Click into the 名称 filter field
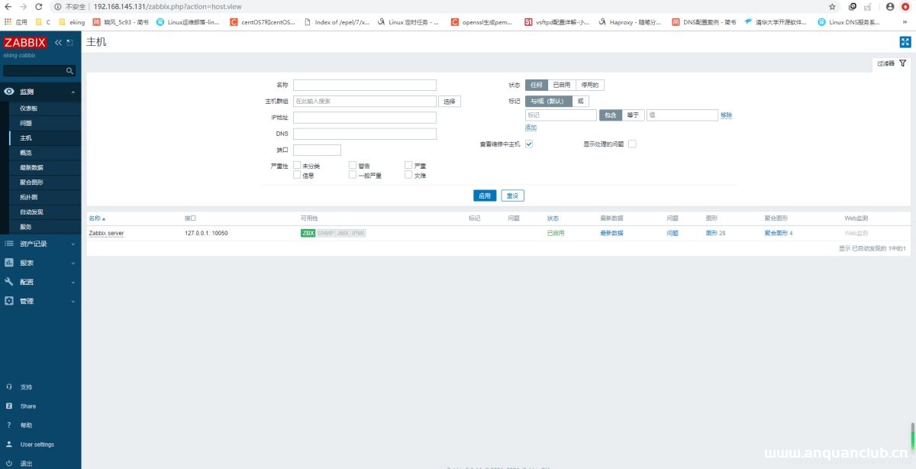Screen dimensions: 916x469 (x=365, y=85)
